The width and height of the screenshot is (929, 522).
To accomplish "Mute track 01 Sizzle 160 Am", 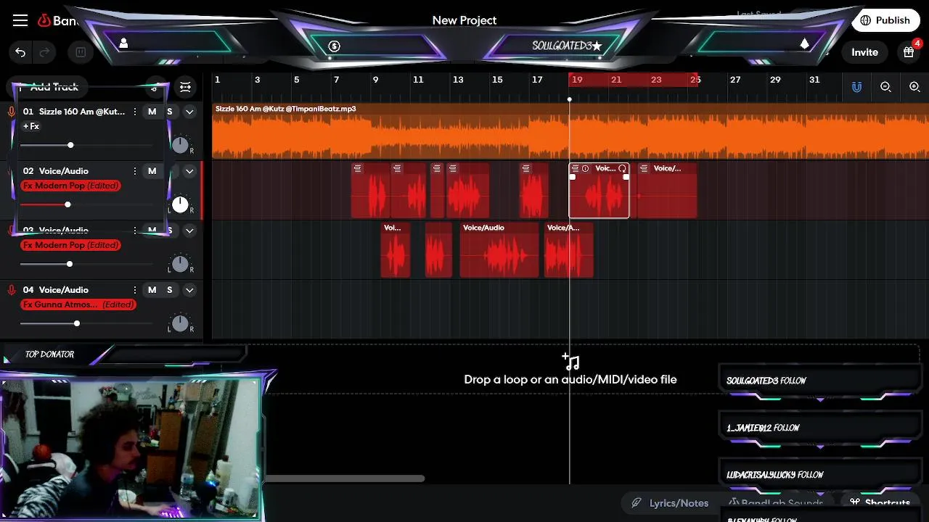I will 152,112.
